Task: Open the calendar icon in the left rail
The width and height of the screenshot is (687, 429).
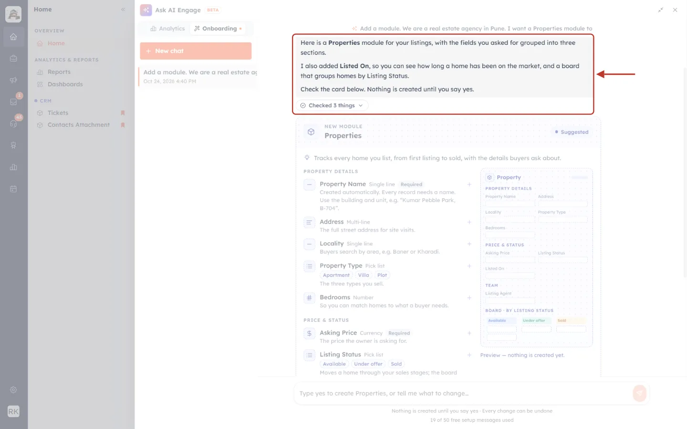Action: (13, 189)
